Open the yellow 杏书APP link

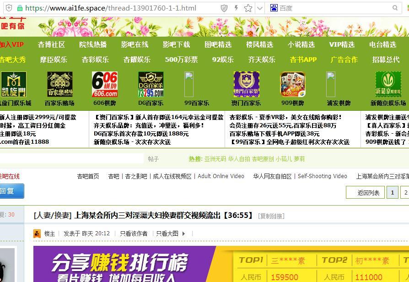pos(303,60)
